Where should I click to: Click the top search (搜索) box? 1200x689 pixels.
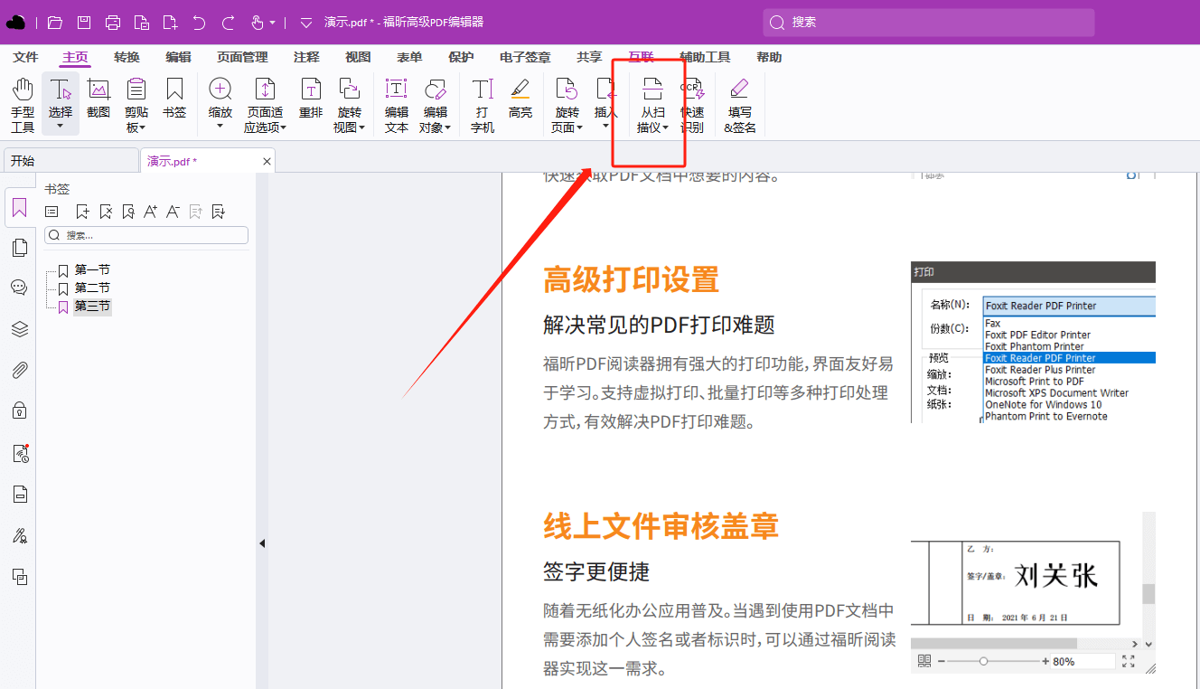[x=929, y=23]
